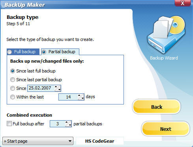Select the Full backup radio tab
193x147 pixels.
point(23,52)
